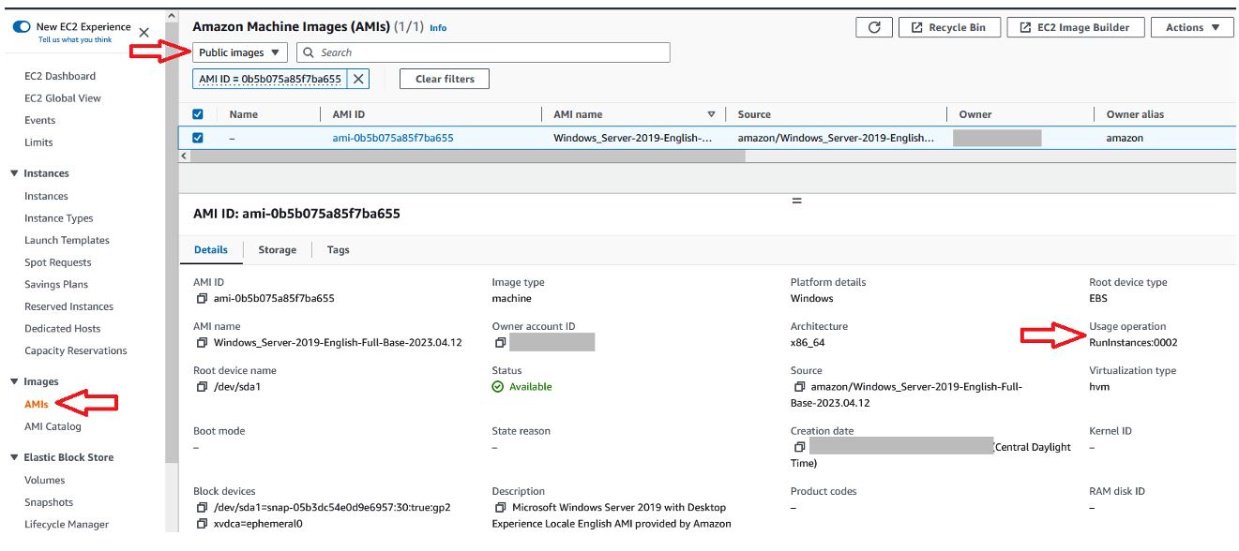This screenshot has height=551, width=1239.
Task: Open the Actions dropdown menu
Action: pos(1192,27)
